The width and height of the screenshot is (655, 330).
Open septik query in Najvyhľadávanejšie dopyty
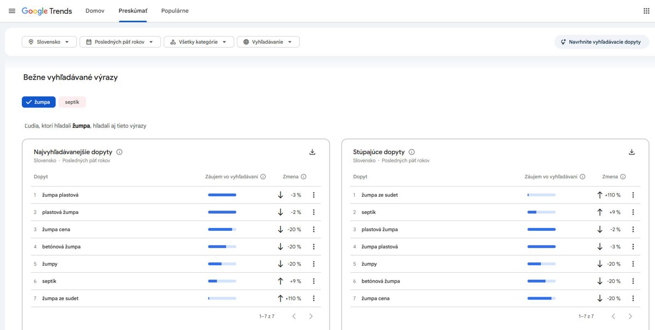(49, 281)
